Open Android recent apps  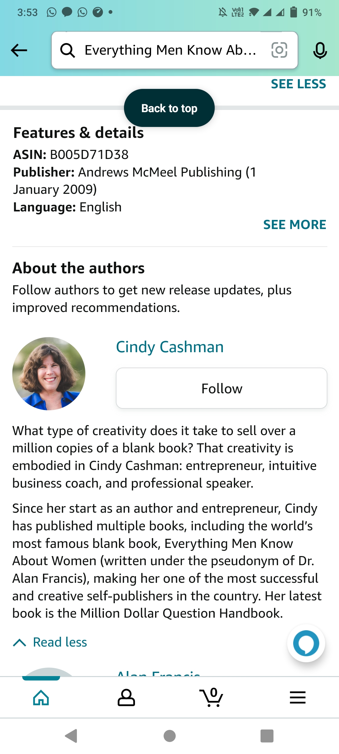coord(267,736)
